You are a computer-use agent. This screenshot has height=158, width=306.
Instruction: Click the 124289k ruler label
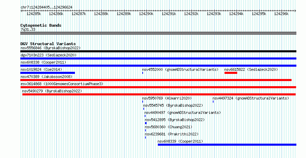[124, 14]
